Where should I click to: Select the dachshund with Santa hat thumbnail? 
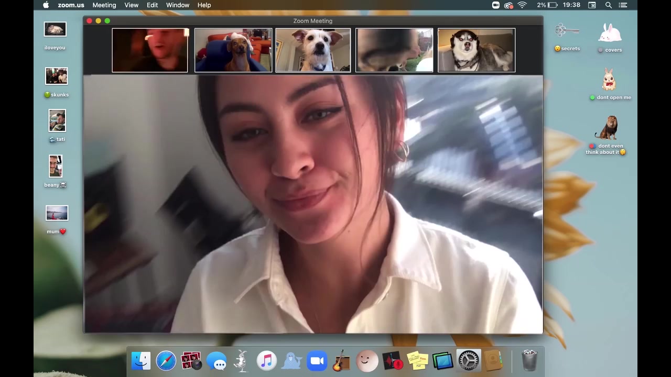(x=233, y=50)
